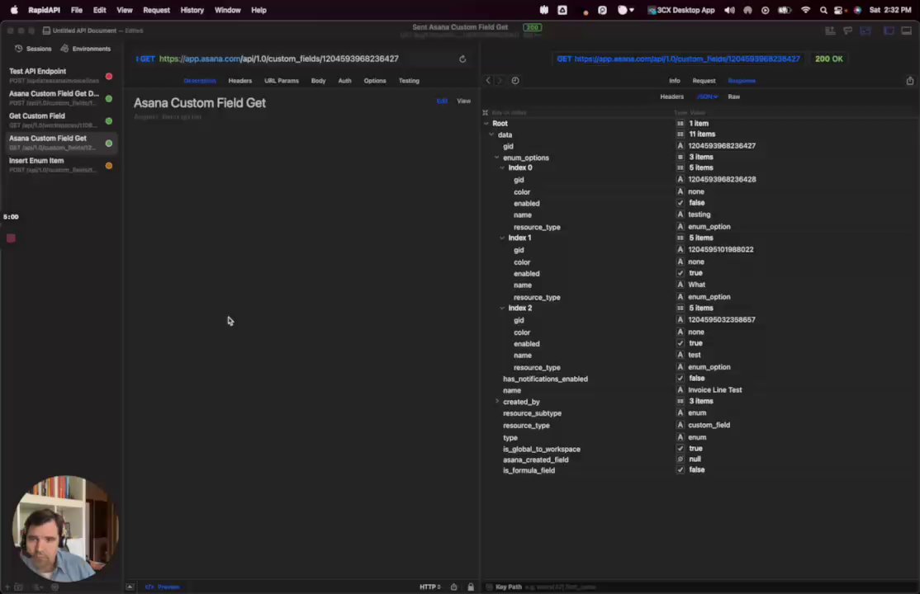Open the JSON format dropdown
Viewport: 920px width, 594px height.
click(707, 97)
